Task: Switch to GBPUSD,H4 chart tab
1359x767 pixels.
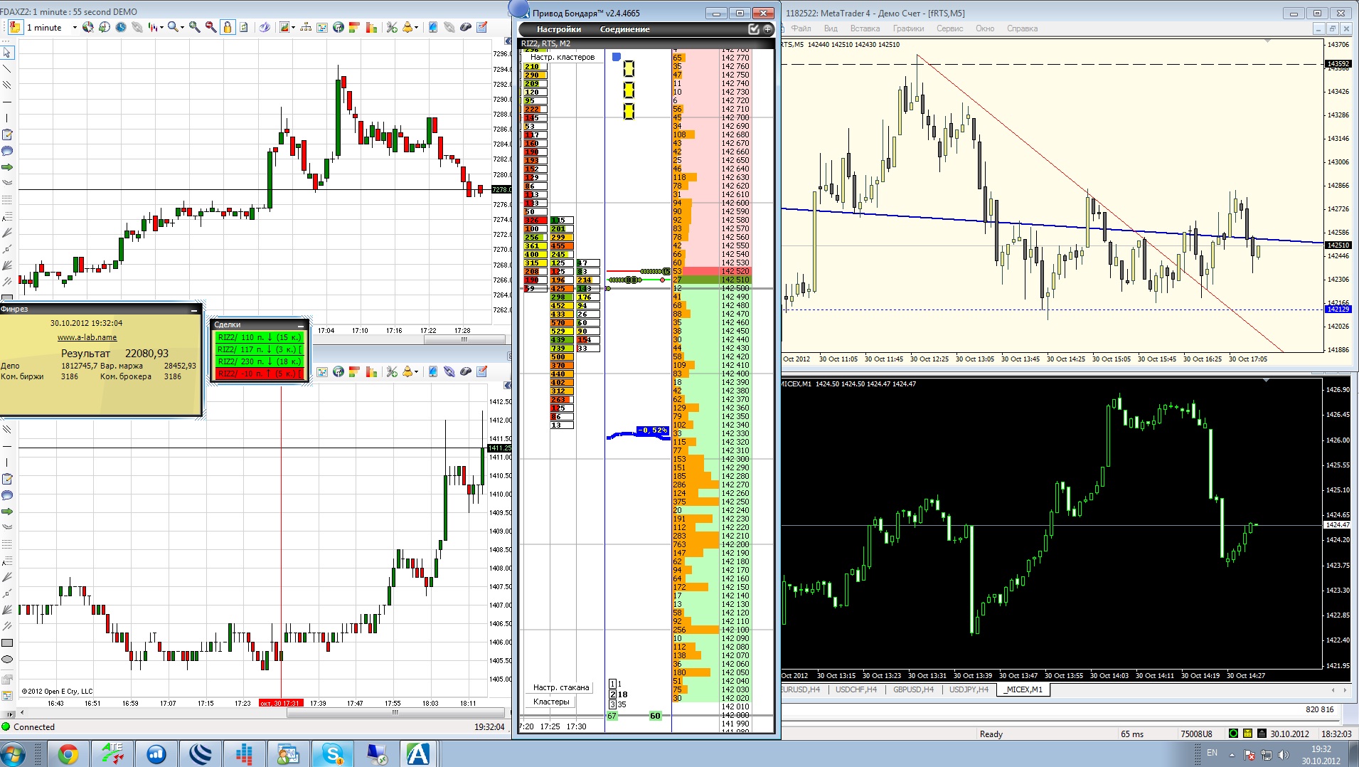Action: click(x=913, y=689)
